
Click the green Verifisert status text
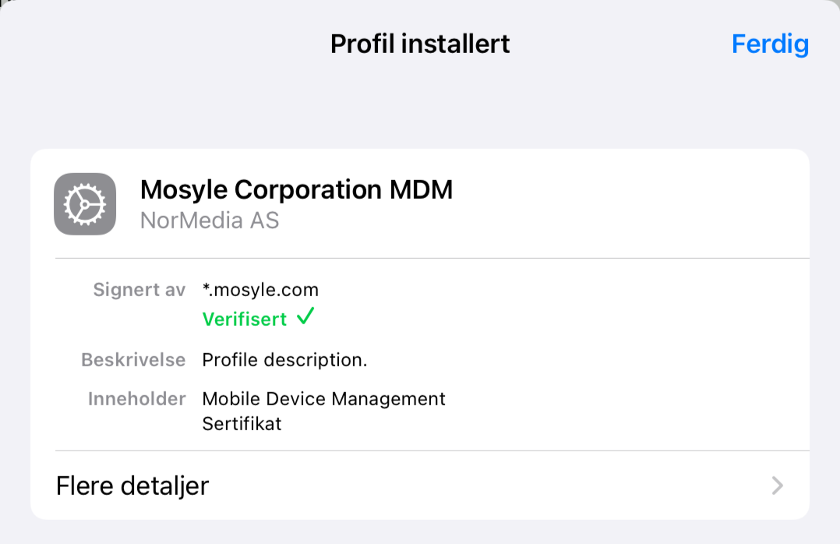coord(245,319)
